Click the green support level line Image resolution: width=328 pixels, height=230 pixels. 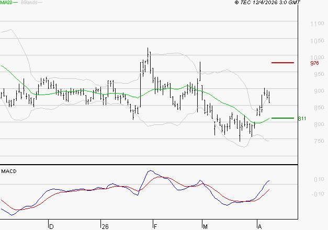(282, 118)
